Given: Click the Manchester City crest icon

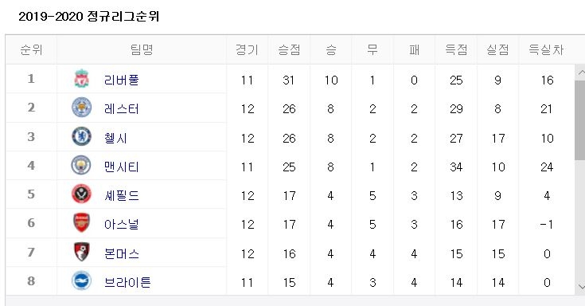Looking at the screenshot, I should pos(81,165).
